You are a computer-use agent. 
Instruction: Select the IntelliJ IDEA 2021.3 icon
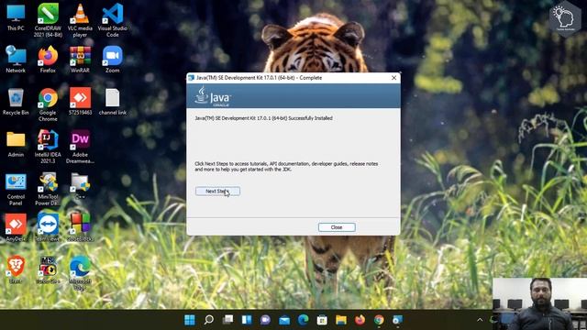[48, 147]
